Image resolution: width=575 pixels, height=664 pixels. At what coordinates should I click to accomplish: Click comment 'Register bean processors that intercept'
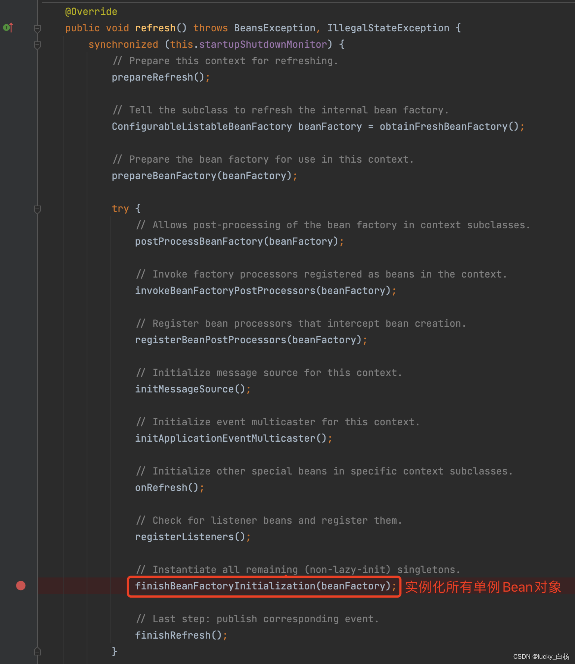(301, 323)
